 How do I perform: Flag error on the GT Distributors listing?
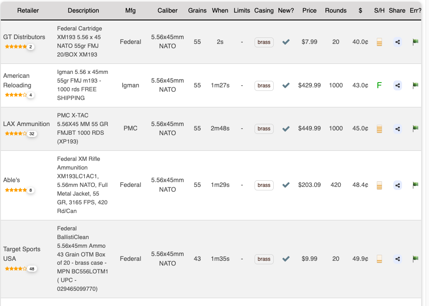(x=415, y=42)
